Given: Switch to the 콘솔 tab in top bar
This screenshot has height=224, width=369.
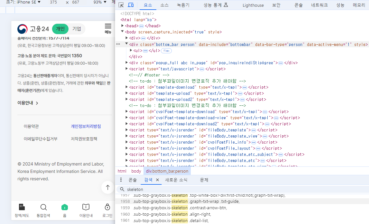Looking at the screenshot, I should 299,5.
